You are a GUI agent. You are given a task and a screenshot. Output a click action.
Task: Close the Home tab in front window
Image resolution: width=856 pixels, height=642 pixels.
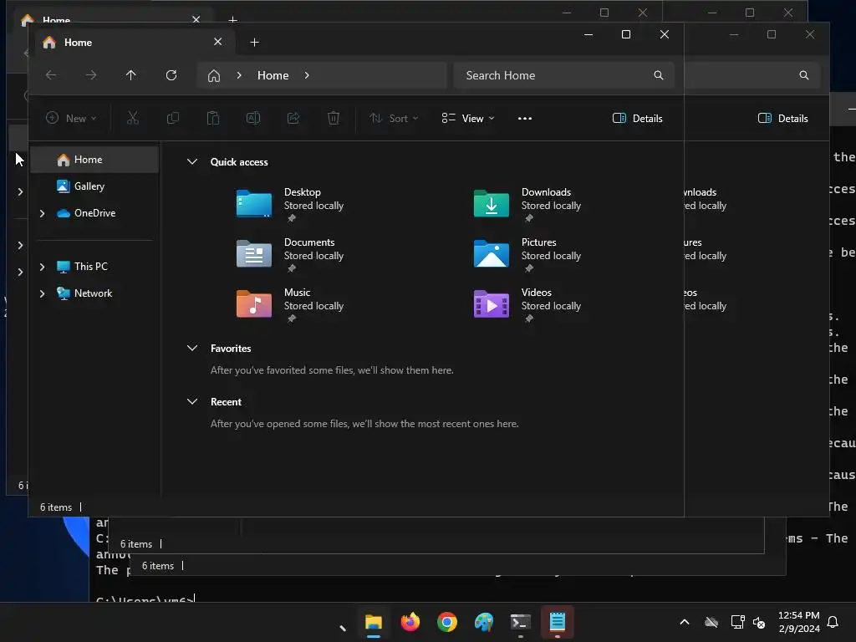tap(218, 42)
